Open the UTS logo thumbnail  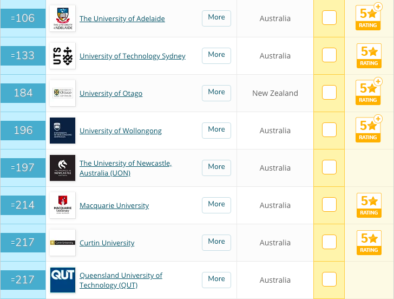(63, 56)
